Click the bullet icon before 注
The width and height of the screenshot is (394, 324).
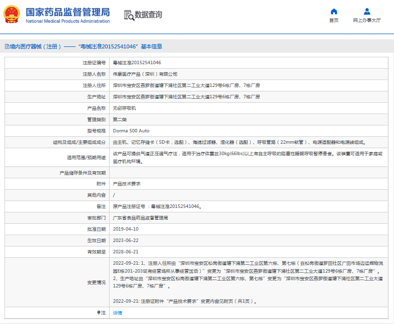pyautogui.click(x=99, y=313)
